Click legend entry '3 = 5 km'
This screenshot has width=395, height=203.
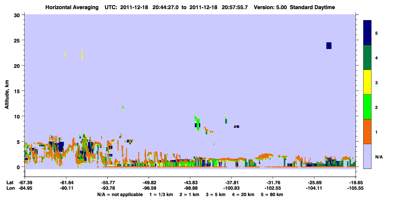216,194
